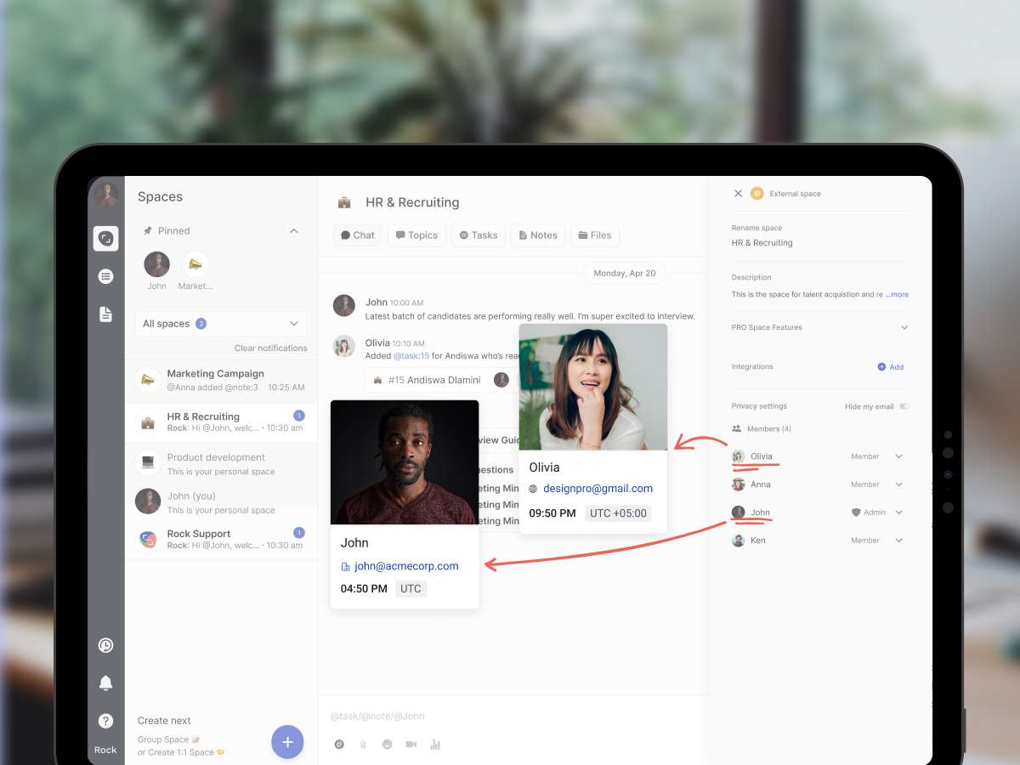1020x765 pixels.
Task: Open pinned Marketing megaphone space
Action: point(195,264)
